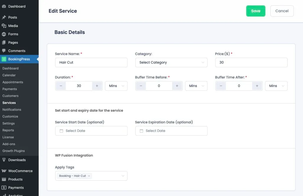Click calendar icon in Service Expiration Date
The width and height of the screenshot is (303, 196).
(141, 131)
